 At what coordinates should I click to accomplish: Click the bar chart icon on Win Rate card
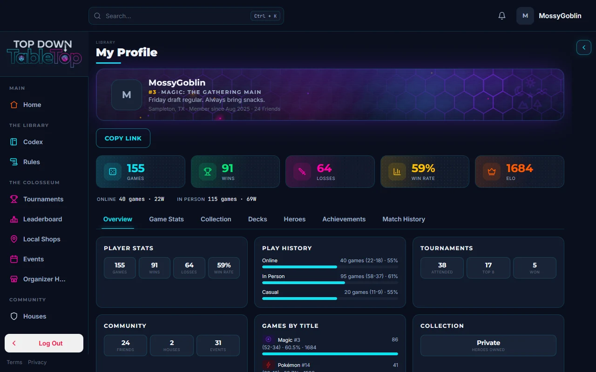(x=397, y=172)
